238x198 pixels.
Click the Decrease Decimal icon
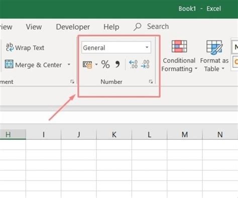pos(145,64)
